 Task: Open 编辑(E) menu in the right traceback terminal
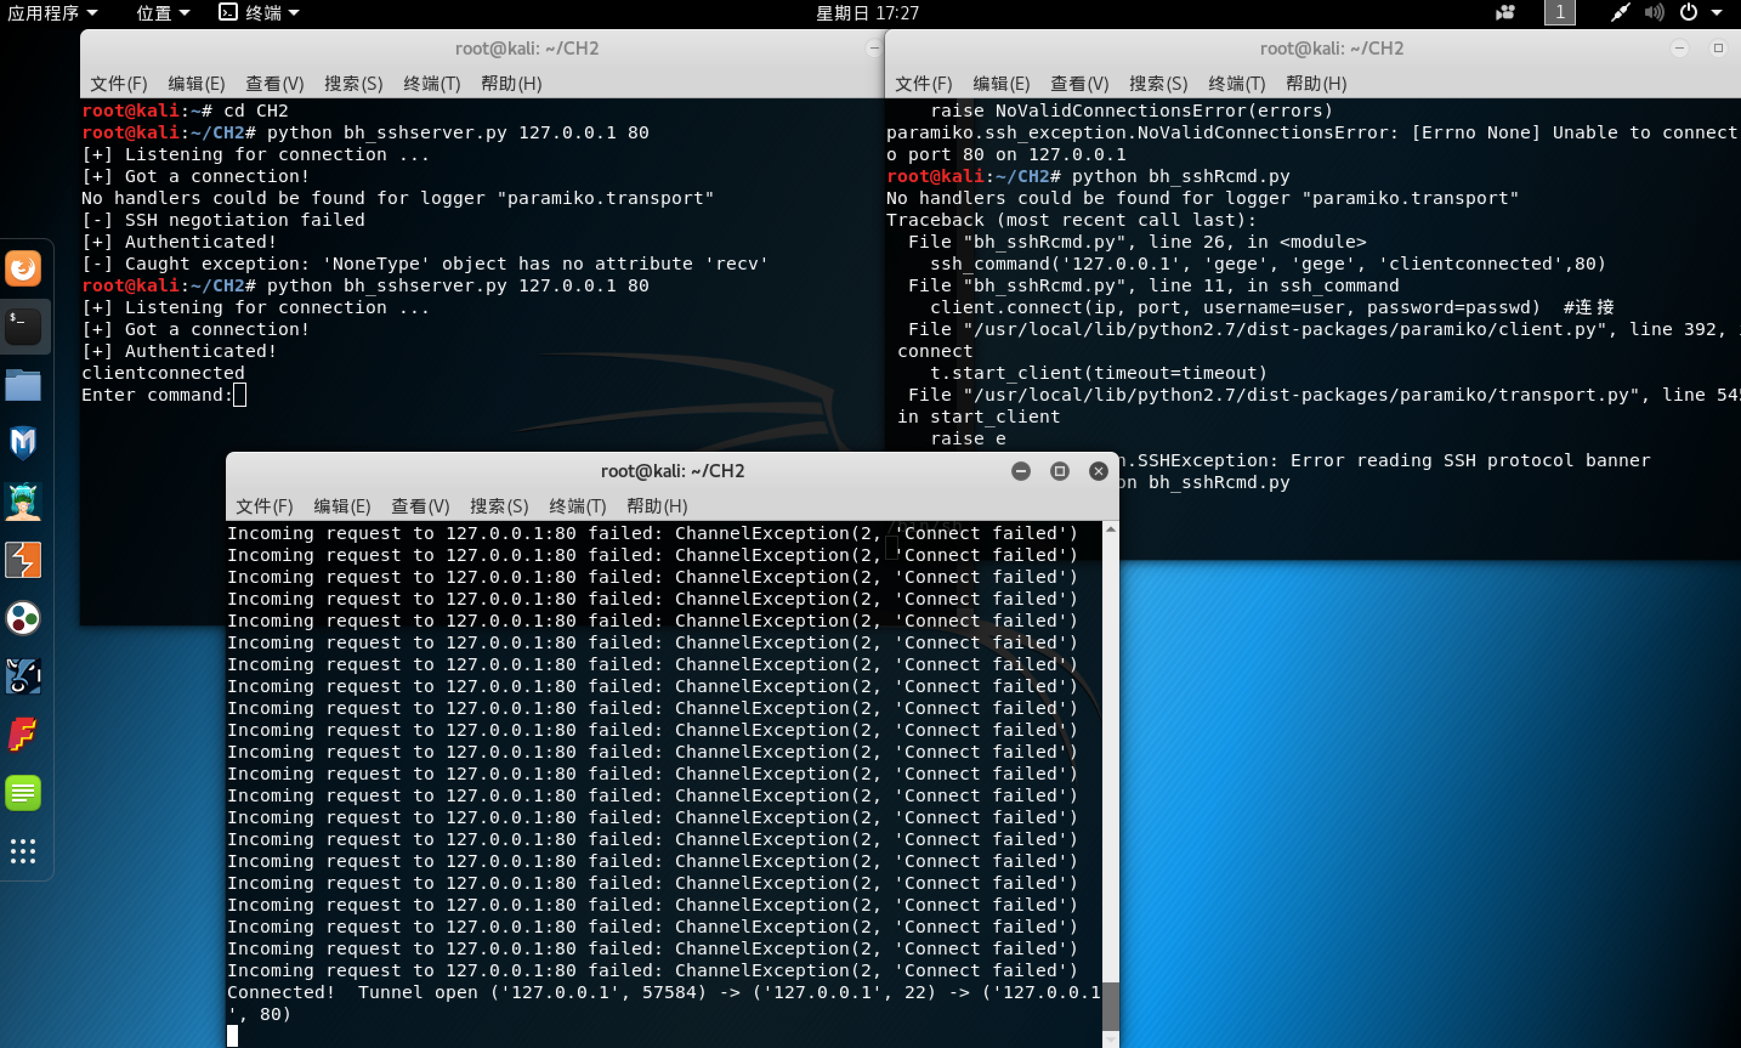pos(1001,83)
